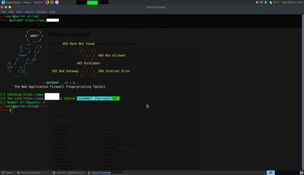Click the Parrot Terminal title bar

click(x=156, y=7)
